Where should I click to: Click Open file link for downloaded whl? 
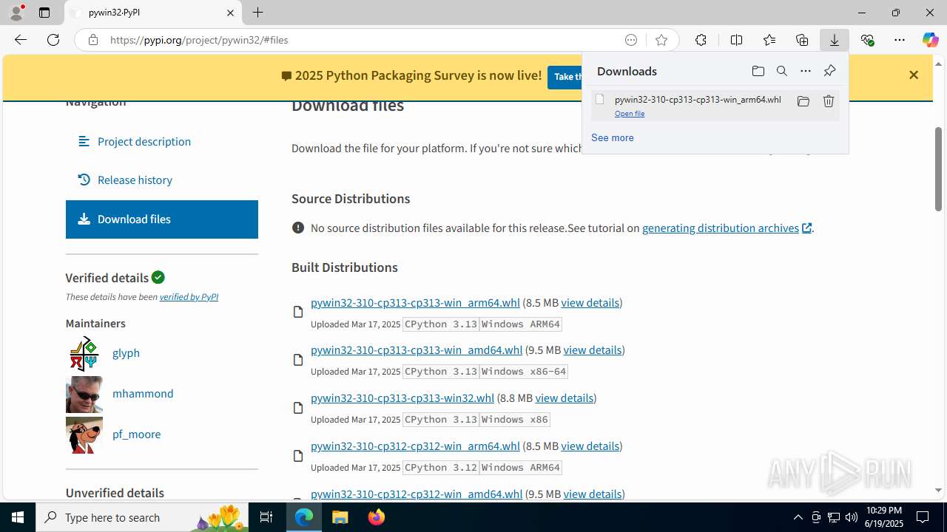(630, 113)
